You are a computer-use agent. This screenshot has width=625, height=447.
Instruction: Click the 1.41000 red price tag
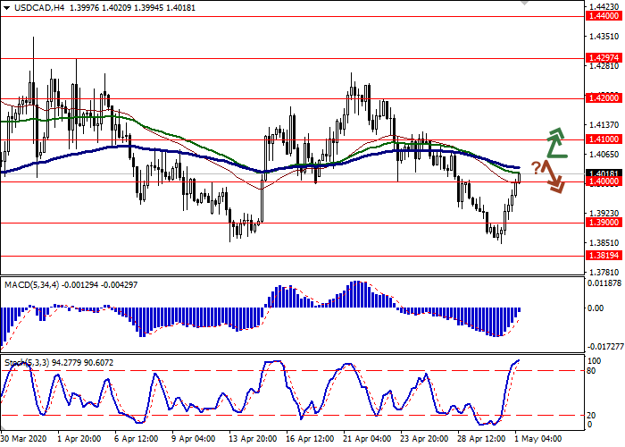pos(604,140)
